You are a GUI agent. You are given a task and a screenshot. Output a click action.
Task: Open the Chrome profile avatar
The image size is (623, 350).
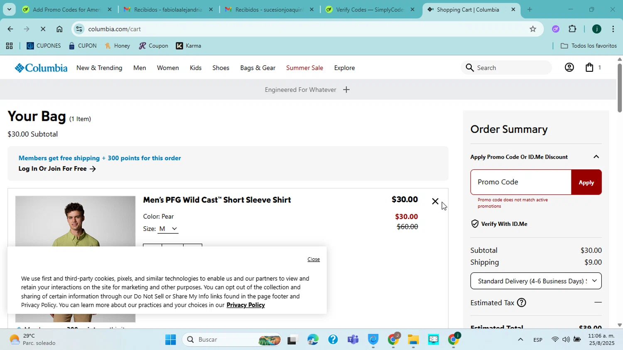(x=597, y=29)
